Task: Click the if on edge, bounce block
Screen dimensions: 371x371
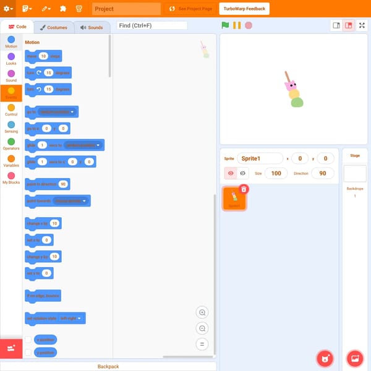Action: coord(43,296)
